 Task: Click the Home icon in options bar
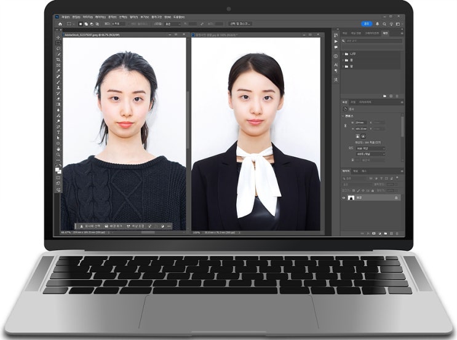tap(60, 24)
